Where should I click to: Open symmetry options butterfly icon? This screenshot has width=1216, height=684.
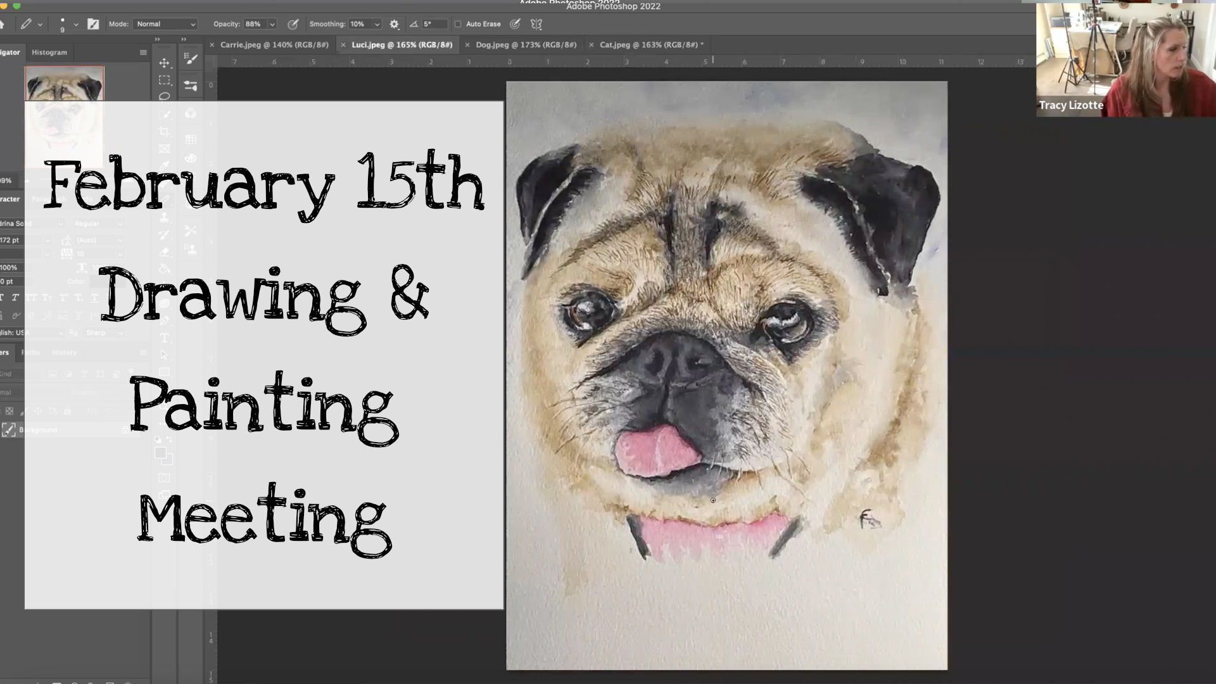[x=536, y=24]
